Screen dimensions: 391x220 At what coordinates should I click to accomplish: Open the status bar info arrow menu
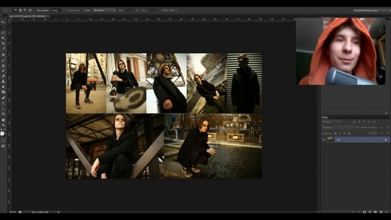pyautogui.click(x=59, y=212)
